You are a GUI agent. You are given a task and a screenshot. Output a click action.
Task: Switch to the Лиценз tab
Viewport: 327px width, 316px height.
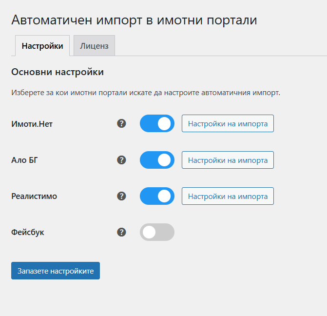coord(94,46)
